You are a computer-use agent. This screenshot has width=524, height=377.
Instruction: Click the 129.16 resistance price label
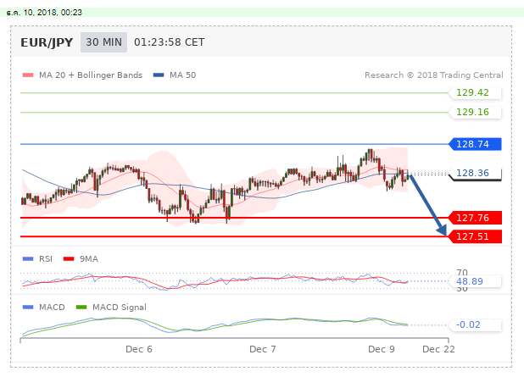click(475, 112)
